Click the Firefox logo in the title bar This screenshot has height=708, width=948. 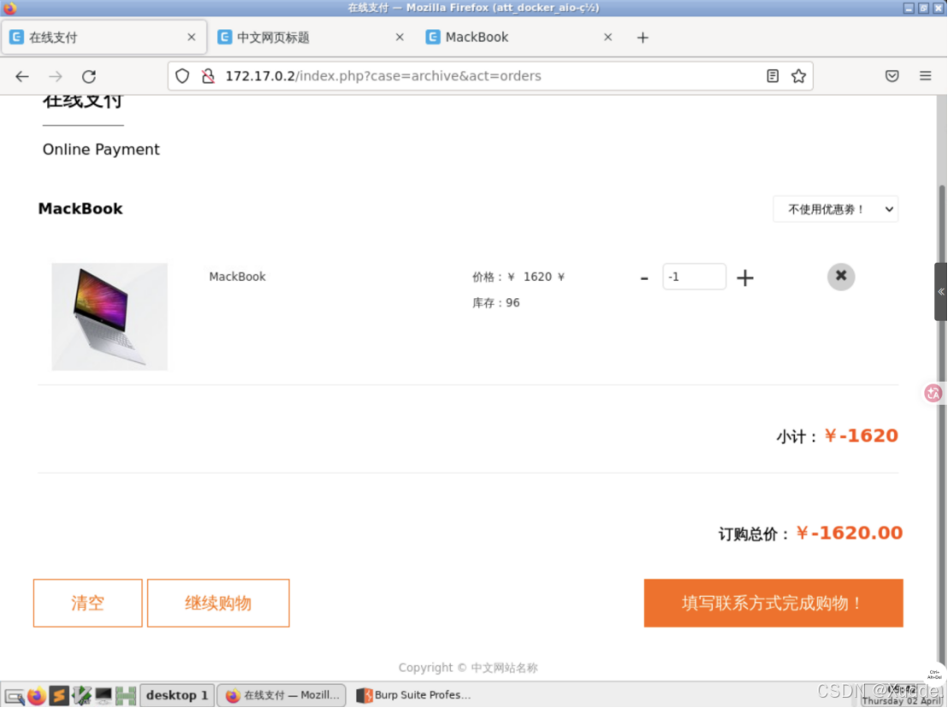(x=10, y=8)
